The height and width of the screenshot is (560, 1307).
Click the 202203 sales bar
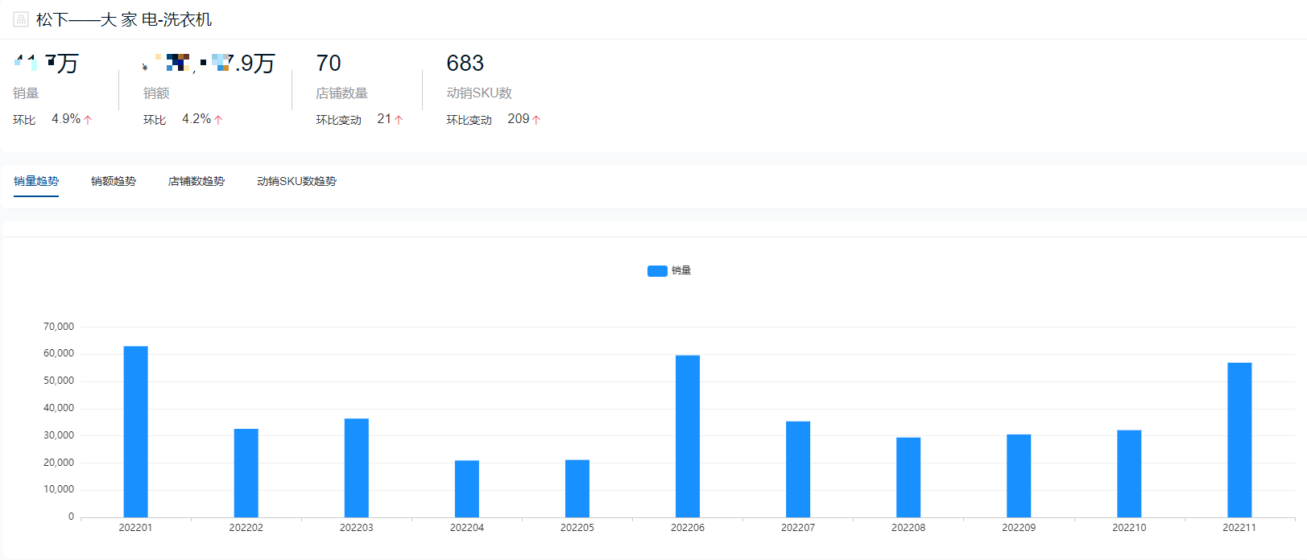(x=357, y=468)
